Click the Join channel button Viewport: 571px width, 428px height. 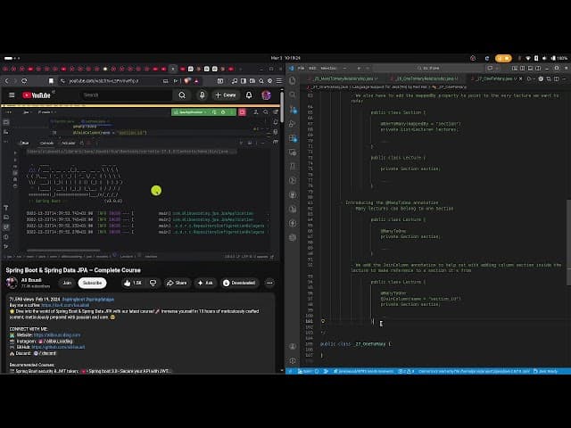(x=66, y=283)
